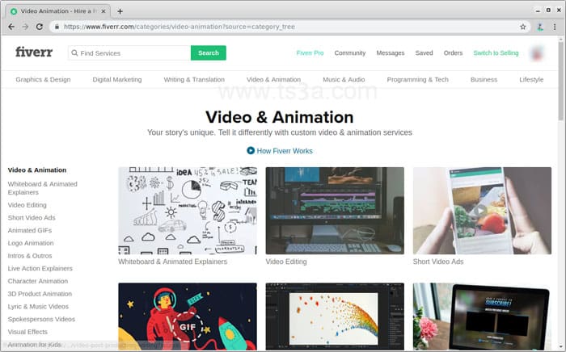
Task: Select Character Animation in sidebar
Action: (37, 281)
